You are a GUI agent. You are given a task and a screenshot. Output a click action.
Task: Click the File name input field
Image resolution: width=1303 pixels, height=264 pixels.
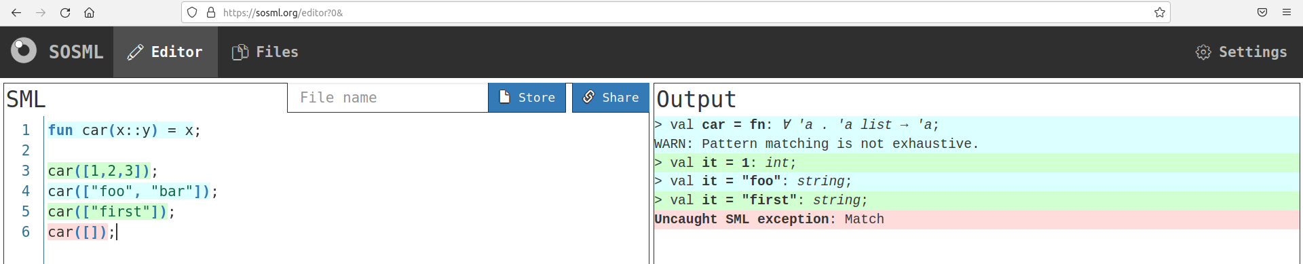click(388, 98)
